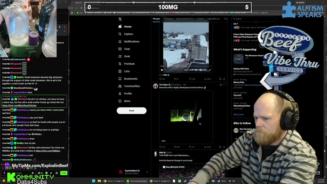327x184 pixels.
Task: Click the Post button
Action: click(x=132, y=111)
